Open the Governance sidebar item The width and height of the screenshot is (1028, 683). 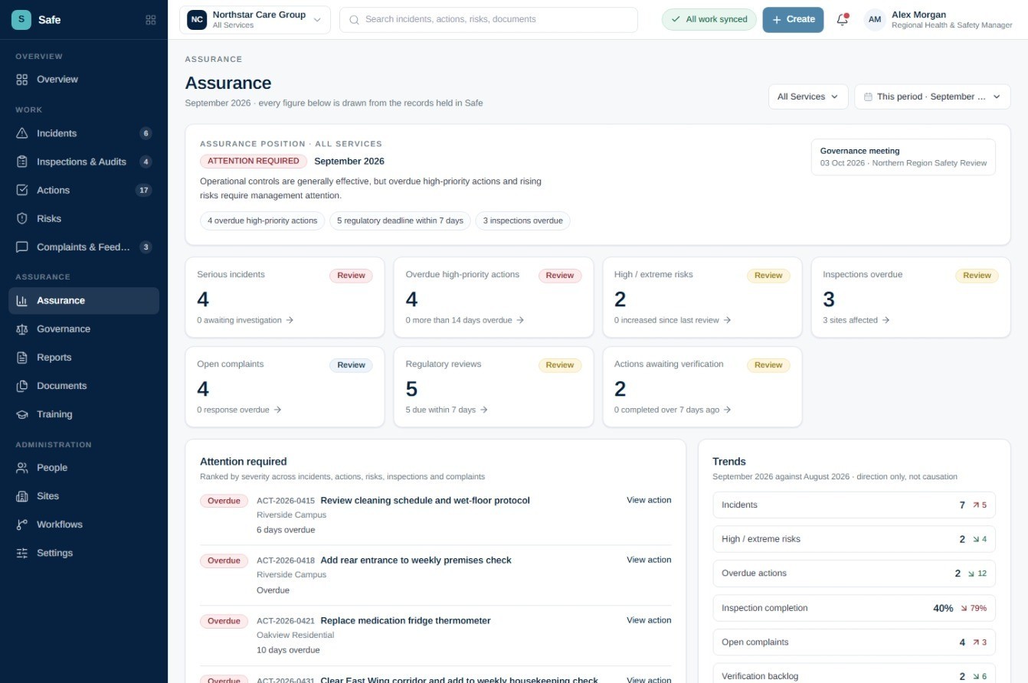click(x=83, y=328)
